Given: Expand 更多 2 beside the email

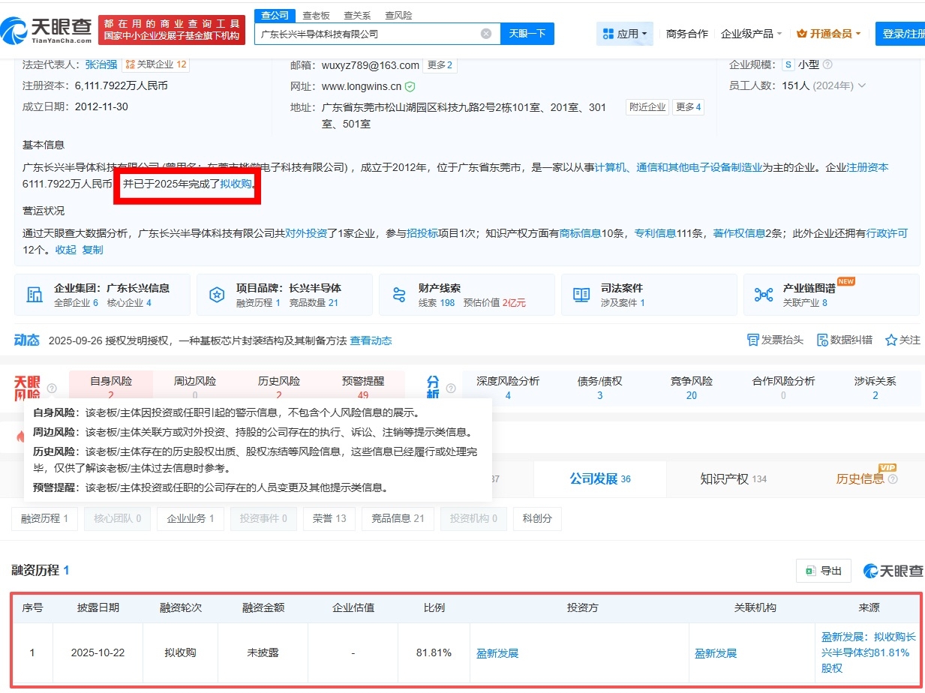Looking at the screenshot, I should tap(440, 65).
